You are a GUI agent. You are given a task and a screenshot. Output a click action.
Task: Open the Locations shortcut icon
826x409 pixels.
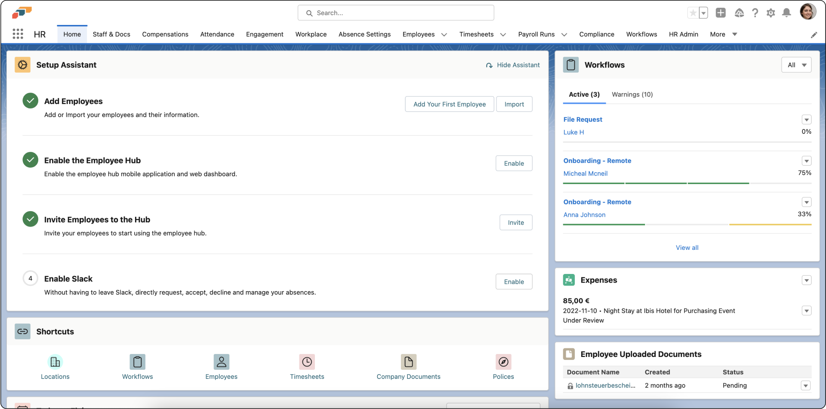click(x=55, y=362)
